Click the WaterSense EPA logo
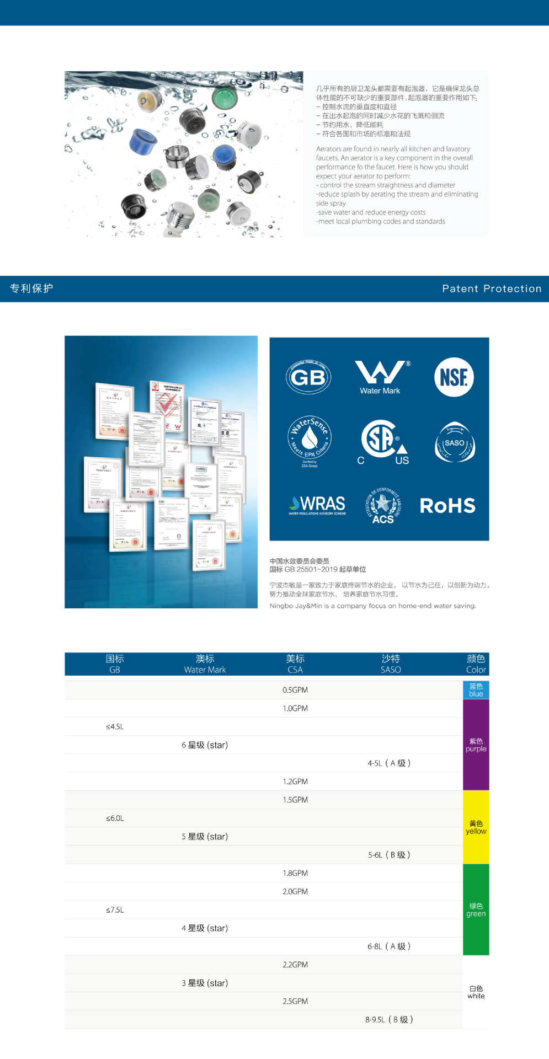Viewport: 549px width, 1059px height. coord(310,442)
